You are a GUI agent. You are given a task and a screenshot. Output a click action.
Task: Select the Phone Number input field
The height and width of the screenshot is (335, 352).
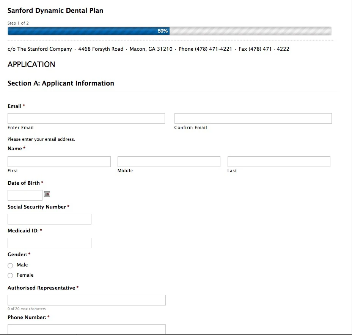pyautogui.click(x=86, y=329)
